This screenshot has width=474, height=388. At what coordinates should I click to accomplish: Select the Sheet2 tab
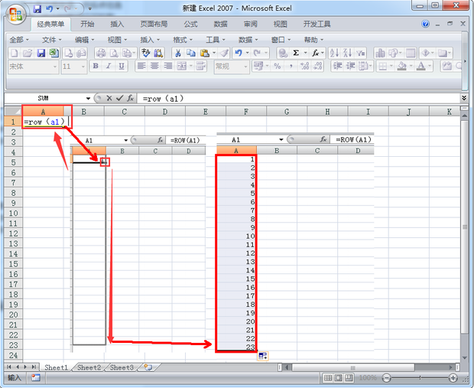click(89, 367)
